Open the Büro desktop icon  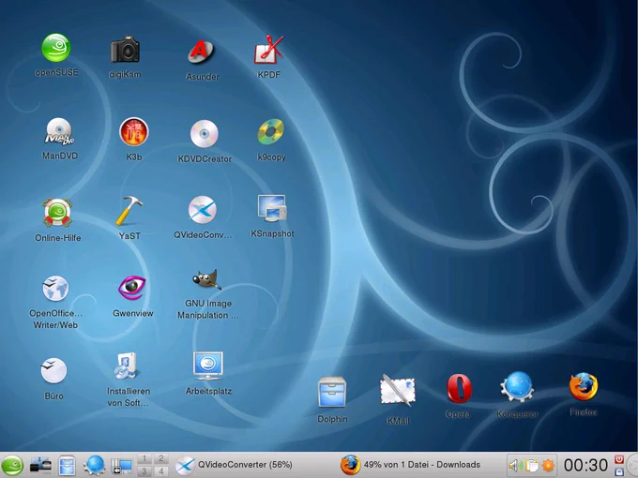(x=53, y=370)
